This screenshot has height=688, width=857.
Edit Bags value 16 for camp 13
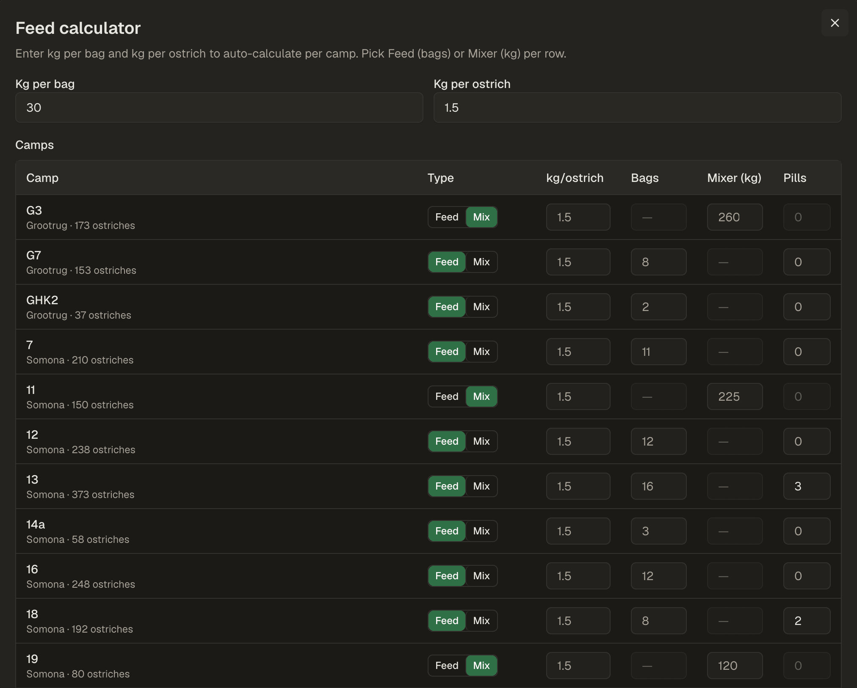658,486
